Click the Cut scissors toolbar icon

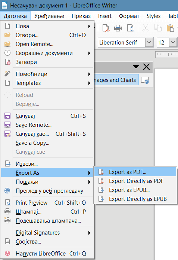click(146, 28)
